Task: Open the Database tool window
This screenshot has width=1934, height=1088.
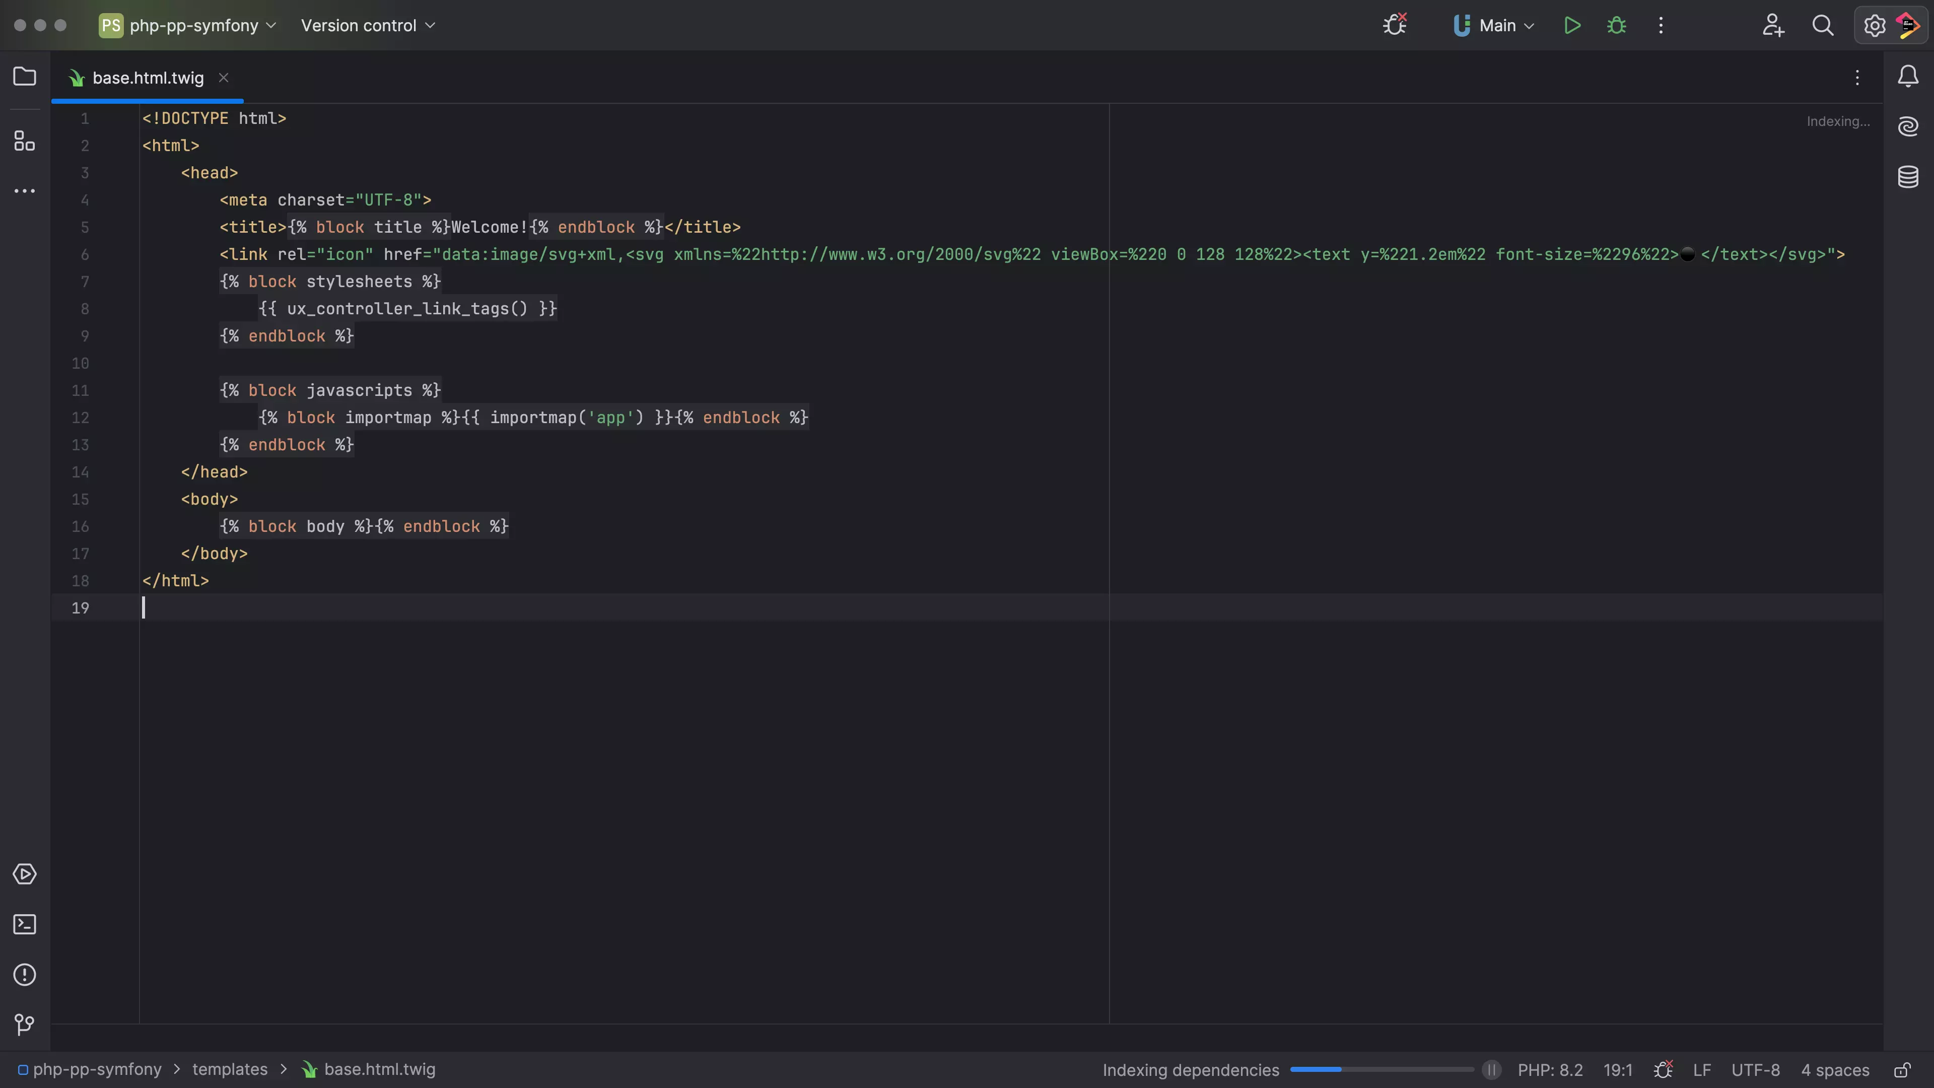Action: [1908, 177]
